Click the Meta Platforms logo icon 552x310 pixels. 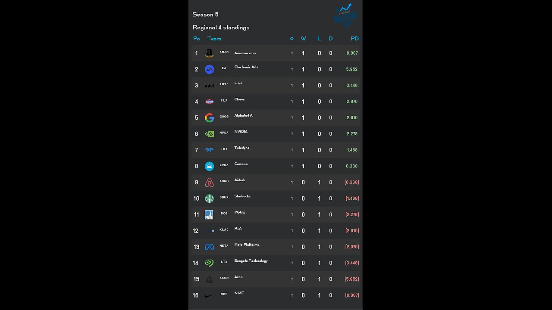(209, 247)
